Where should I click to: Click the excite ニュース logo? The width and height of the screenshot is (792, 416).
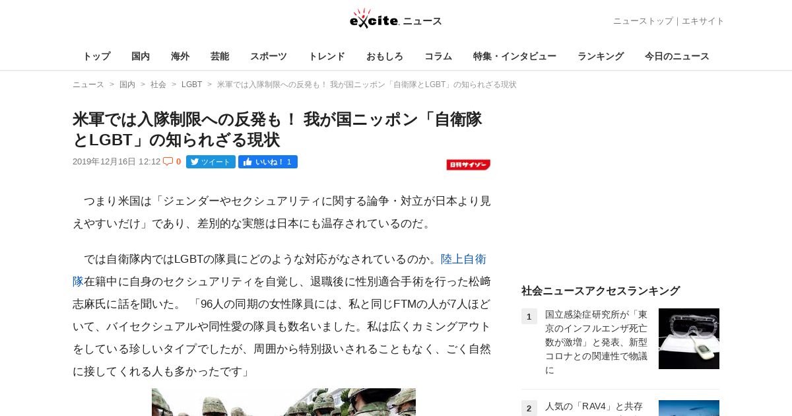tap(396, 19)
